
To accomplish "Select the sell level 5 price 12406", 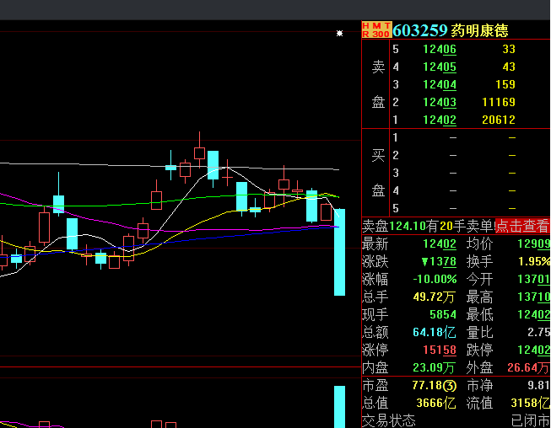I will [x=440, y=49].
